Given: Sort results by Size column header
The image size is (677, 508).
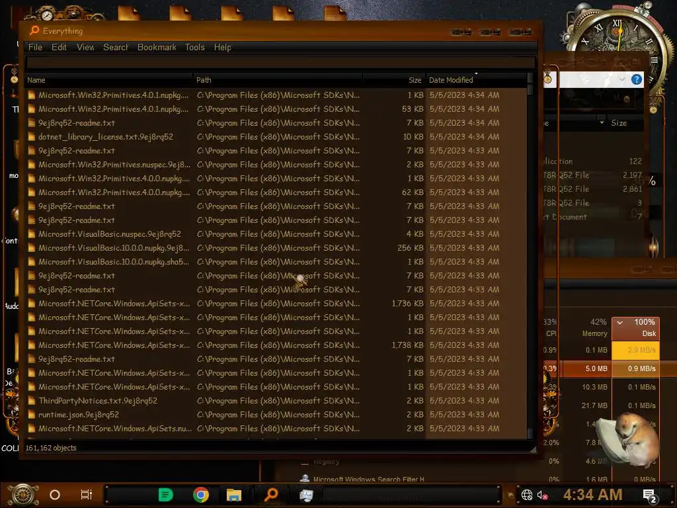Looking at the screenshot, I should click(x=394, y=80).
